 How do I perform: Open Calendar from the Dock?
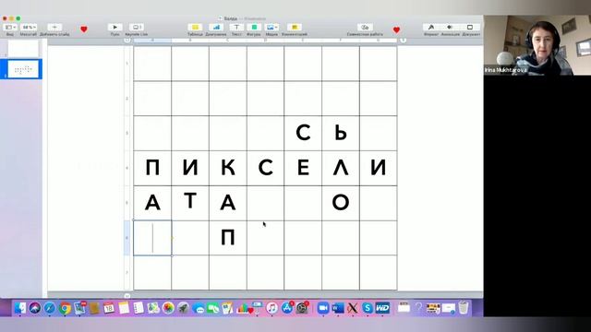coord(109,308)
